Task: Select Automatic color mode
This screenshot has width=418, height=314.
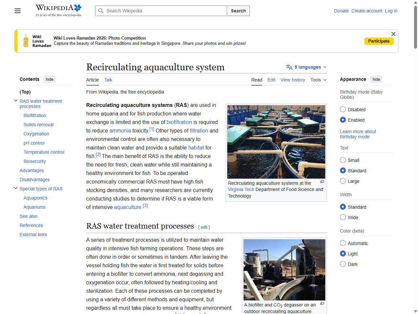Action: (343, 243)
